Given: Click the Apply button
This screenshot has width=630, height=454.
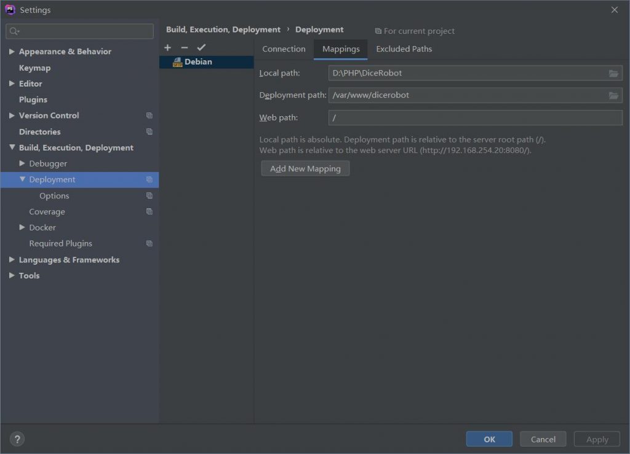Looking at the screenshot, I should pos(597,439).
